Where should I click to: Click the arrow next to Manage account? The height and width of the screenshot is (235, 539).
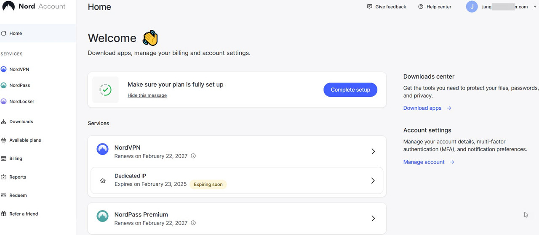point(452,162)
